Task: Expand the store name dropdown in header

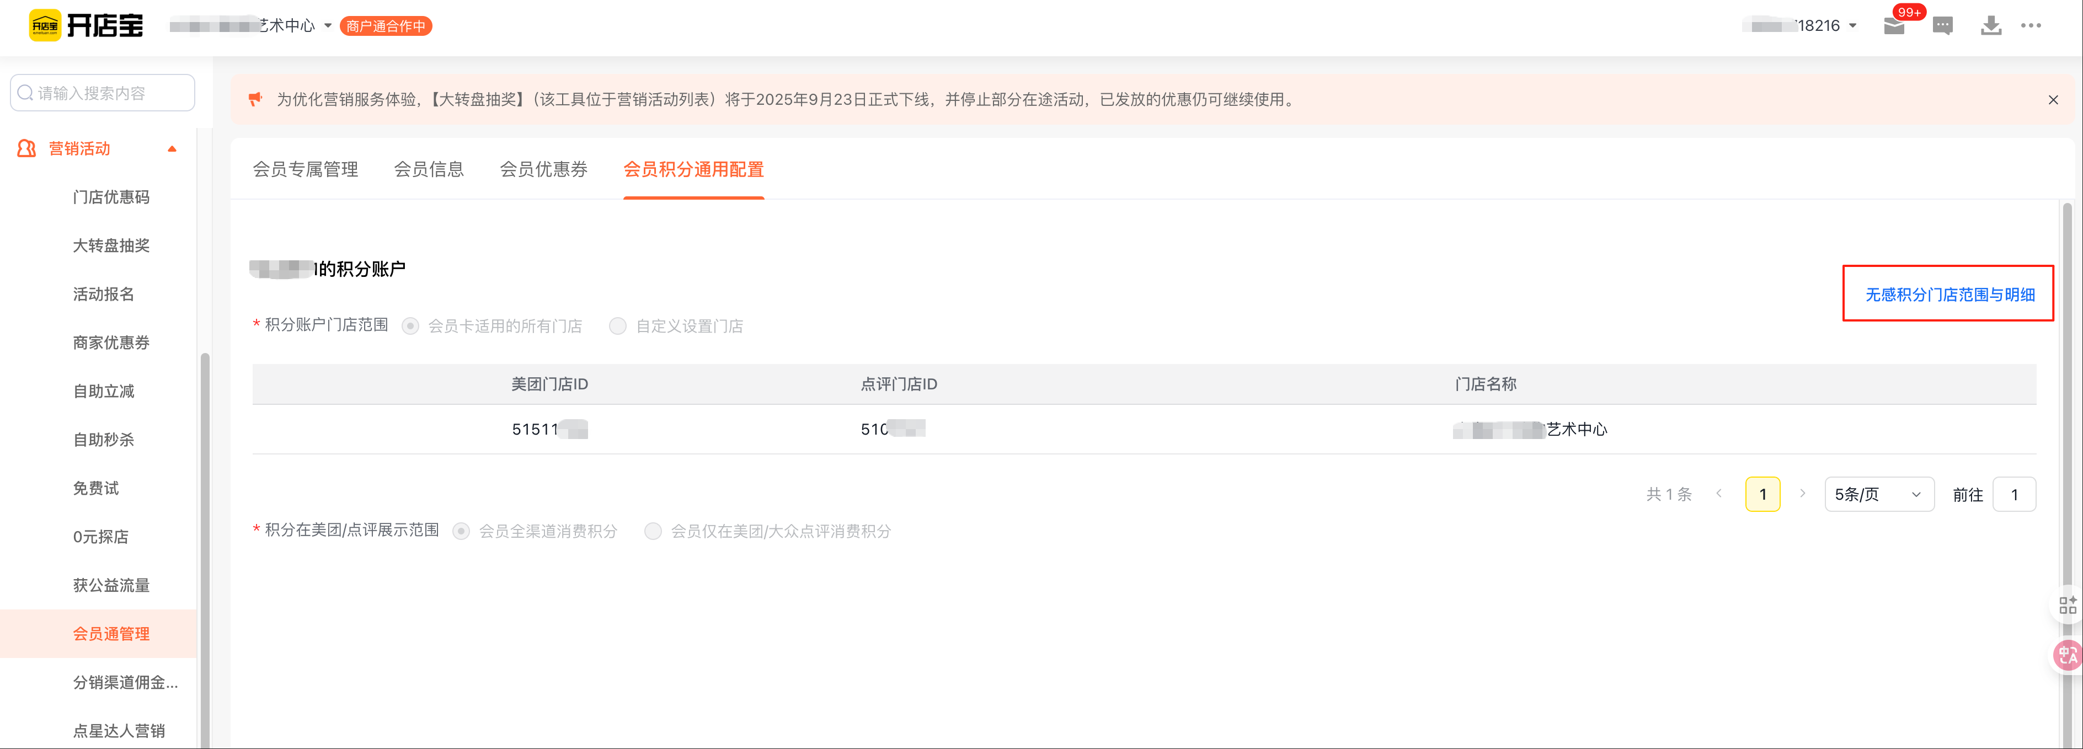Action: [x=328, y=26]
